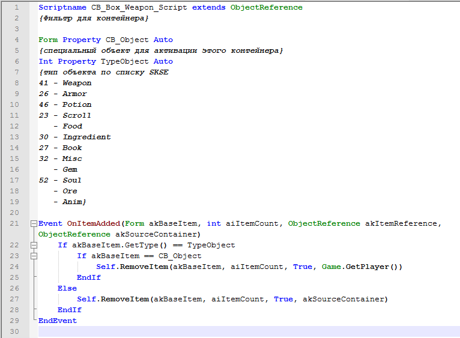The width and height of the screenshot is (460, 338).
Task: Click 'TypeObject' on line 22
Action: (211, 246)
